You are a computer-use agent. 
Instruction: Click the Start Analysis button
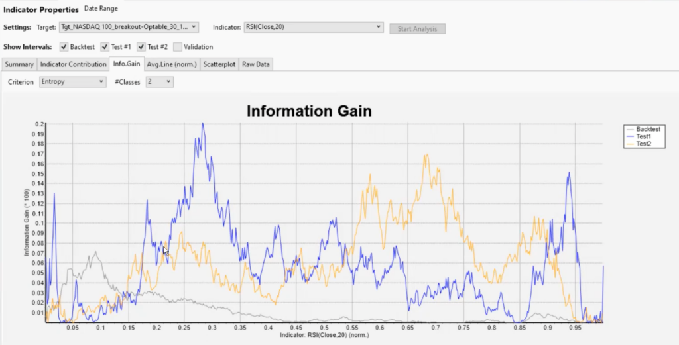(417, 28)
